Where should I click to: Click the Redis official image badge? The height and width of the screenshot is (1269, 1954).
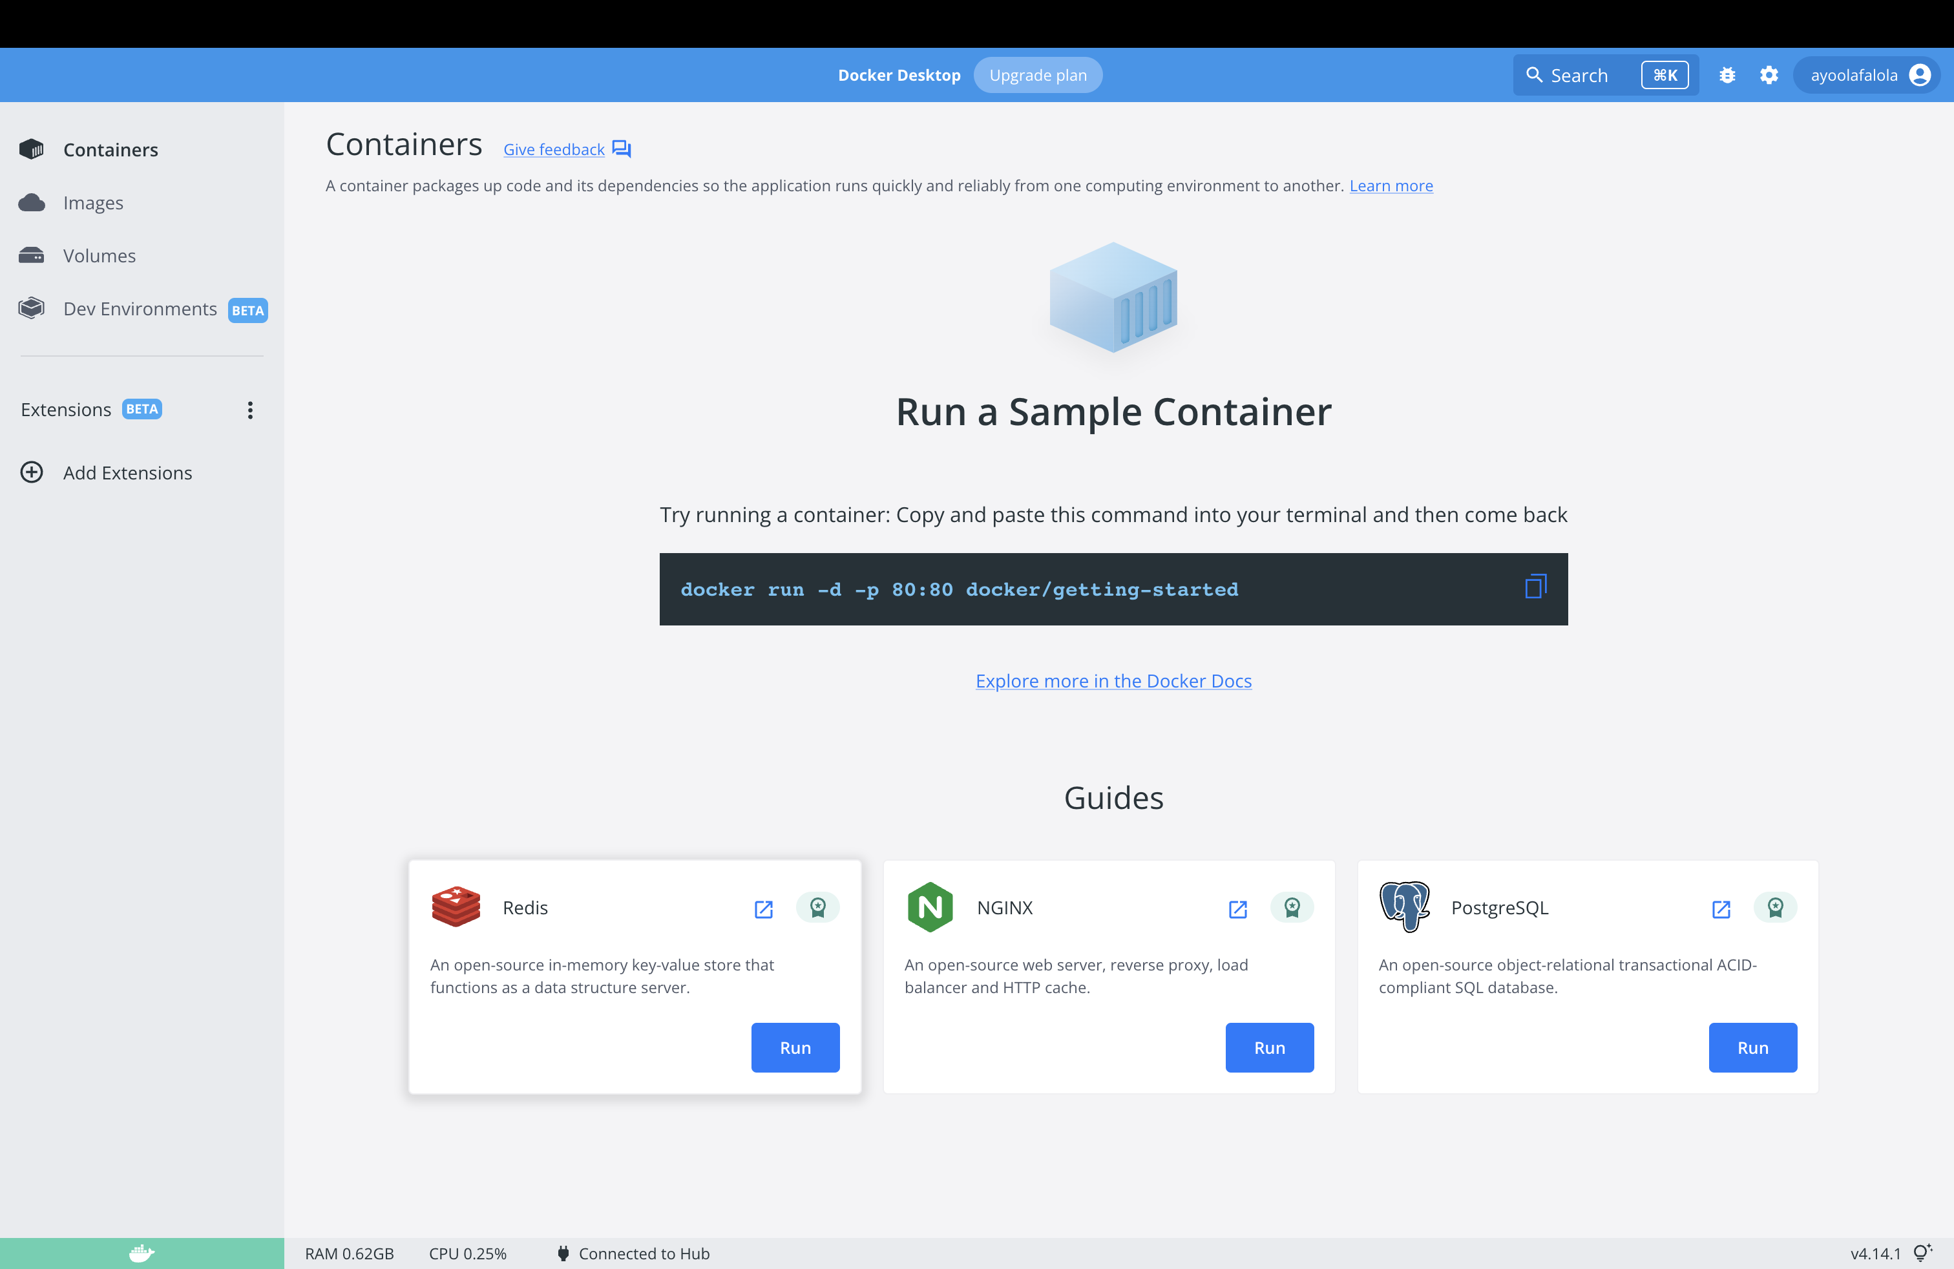pos(818,907)
